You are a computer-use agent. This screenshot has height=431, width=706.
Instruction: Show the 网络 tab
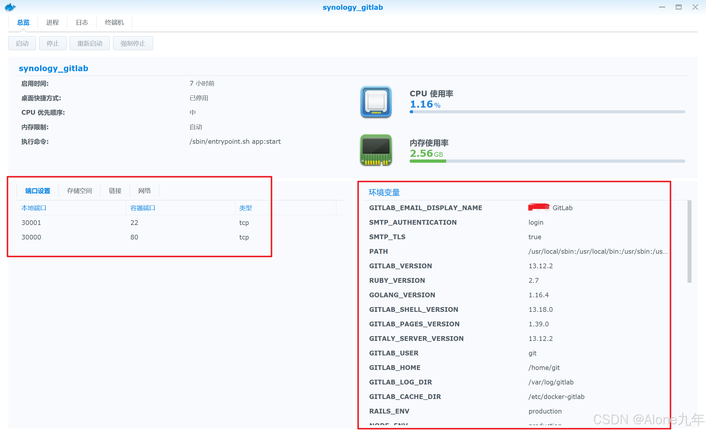(144, 191)
